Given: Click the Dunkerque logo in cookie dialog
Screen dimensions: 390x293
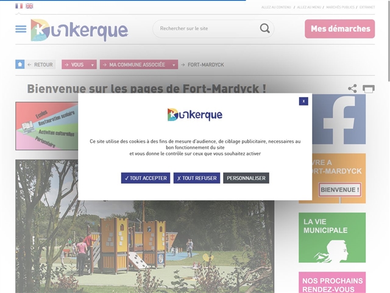Looking at the screenshot, I should tap(195, 115).
